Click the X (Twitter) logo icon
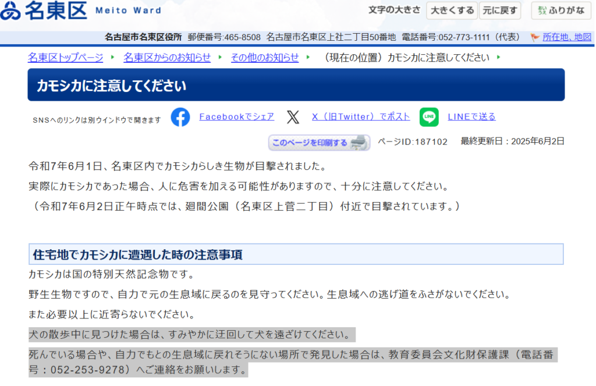This screenshot has height=386, width=596. click(x=293, y=117)
